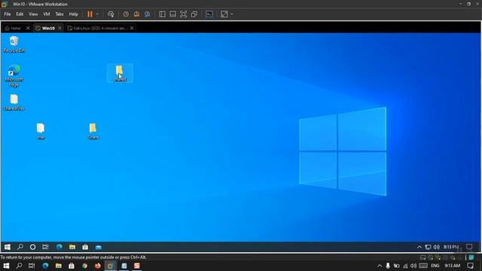The height and width of the screenshot is (271, 482).
Task: Open the host Windows Start menu
Action: click(6, 266)
